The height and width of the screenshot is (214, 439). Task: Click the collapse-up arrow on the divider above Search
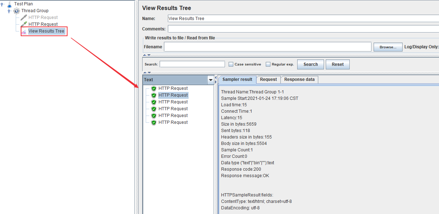click(x=145, y=55)
